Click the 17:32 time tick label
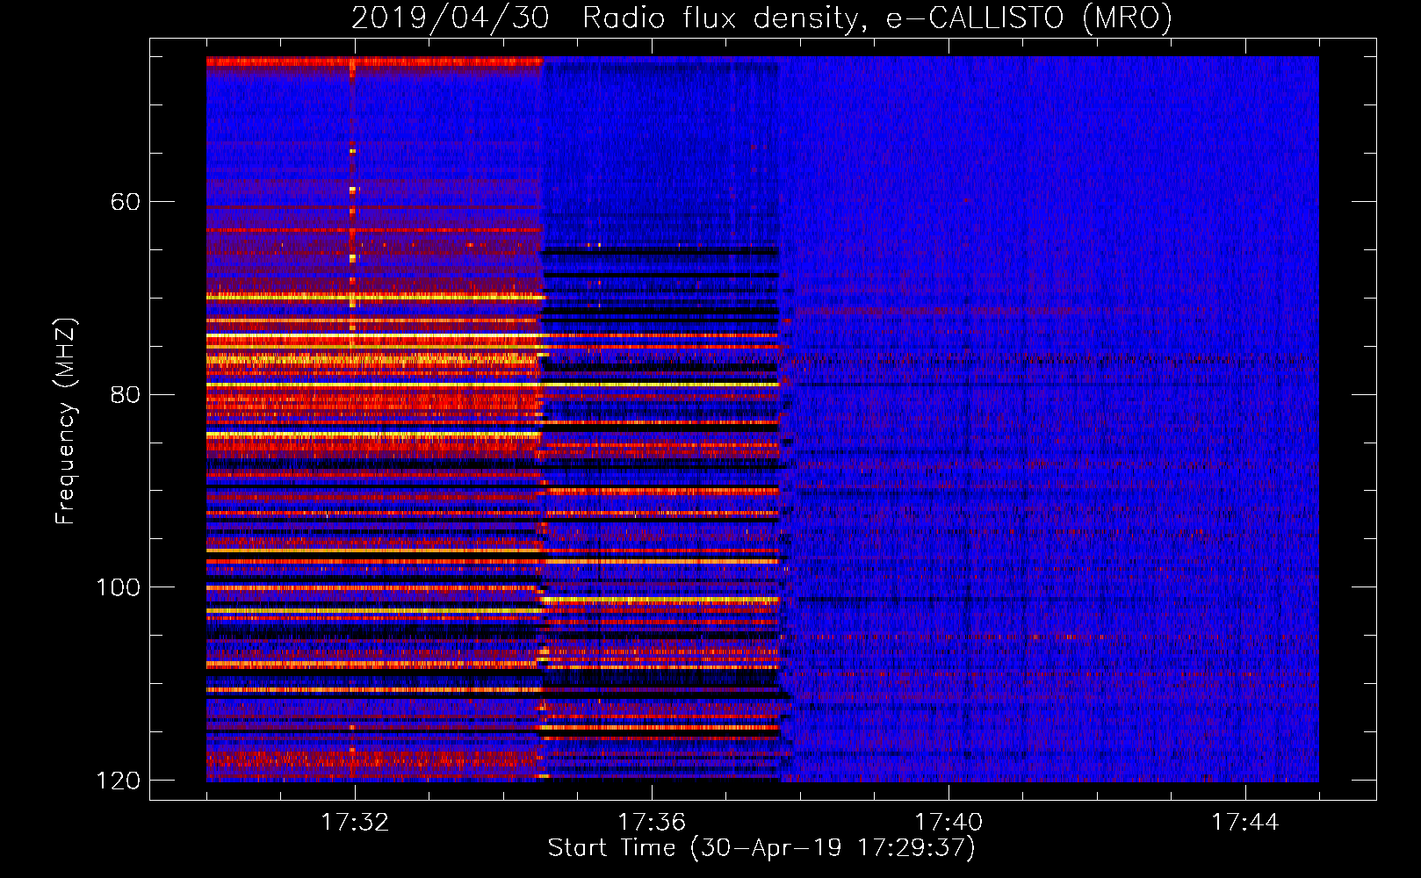The image size is (1421, 878). coord(355,822)
